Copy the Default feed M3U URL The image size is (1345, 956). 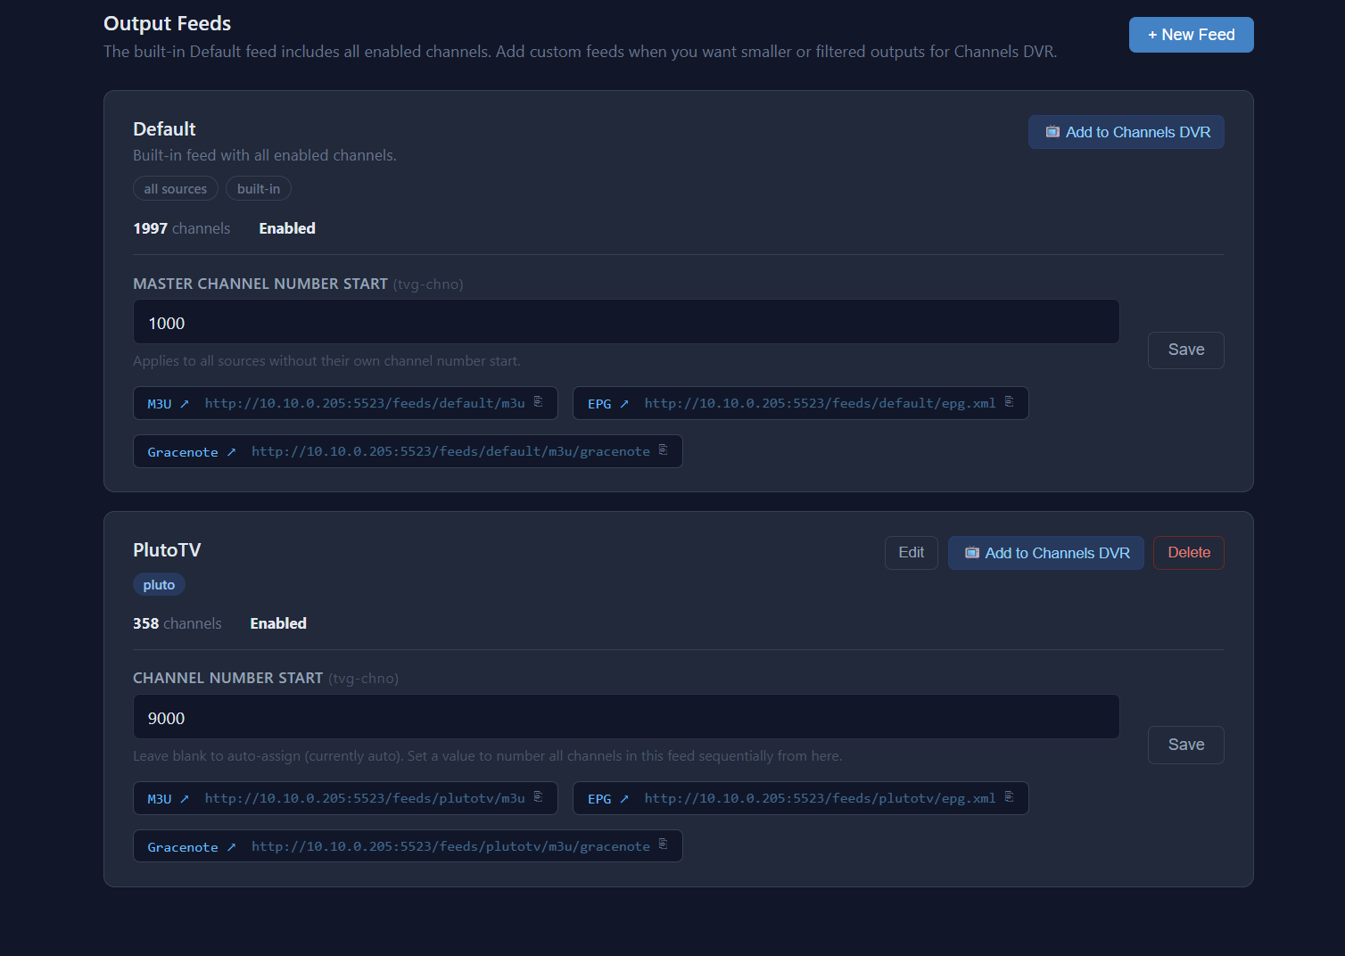click(538, 402)
